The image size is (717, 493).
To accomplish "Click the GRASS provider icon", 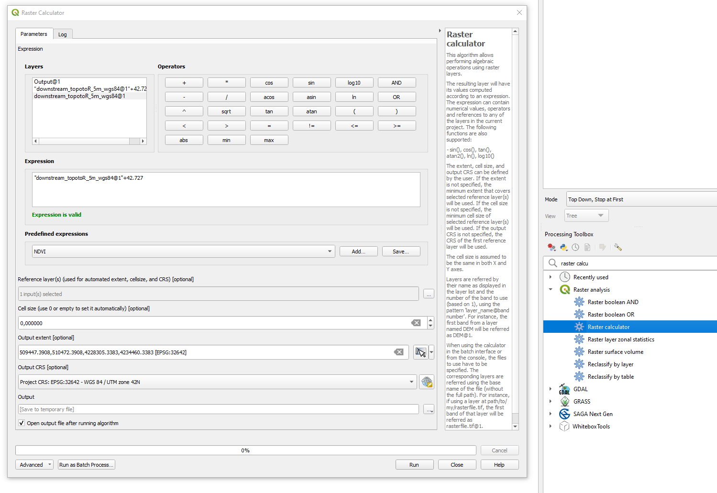I will point(565,401).
